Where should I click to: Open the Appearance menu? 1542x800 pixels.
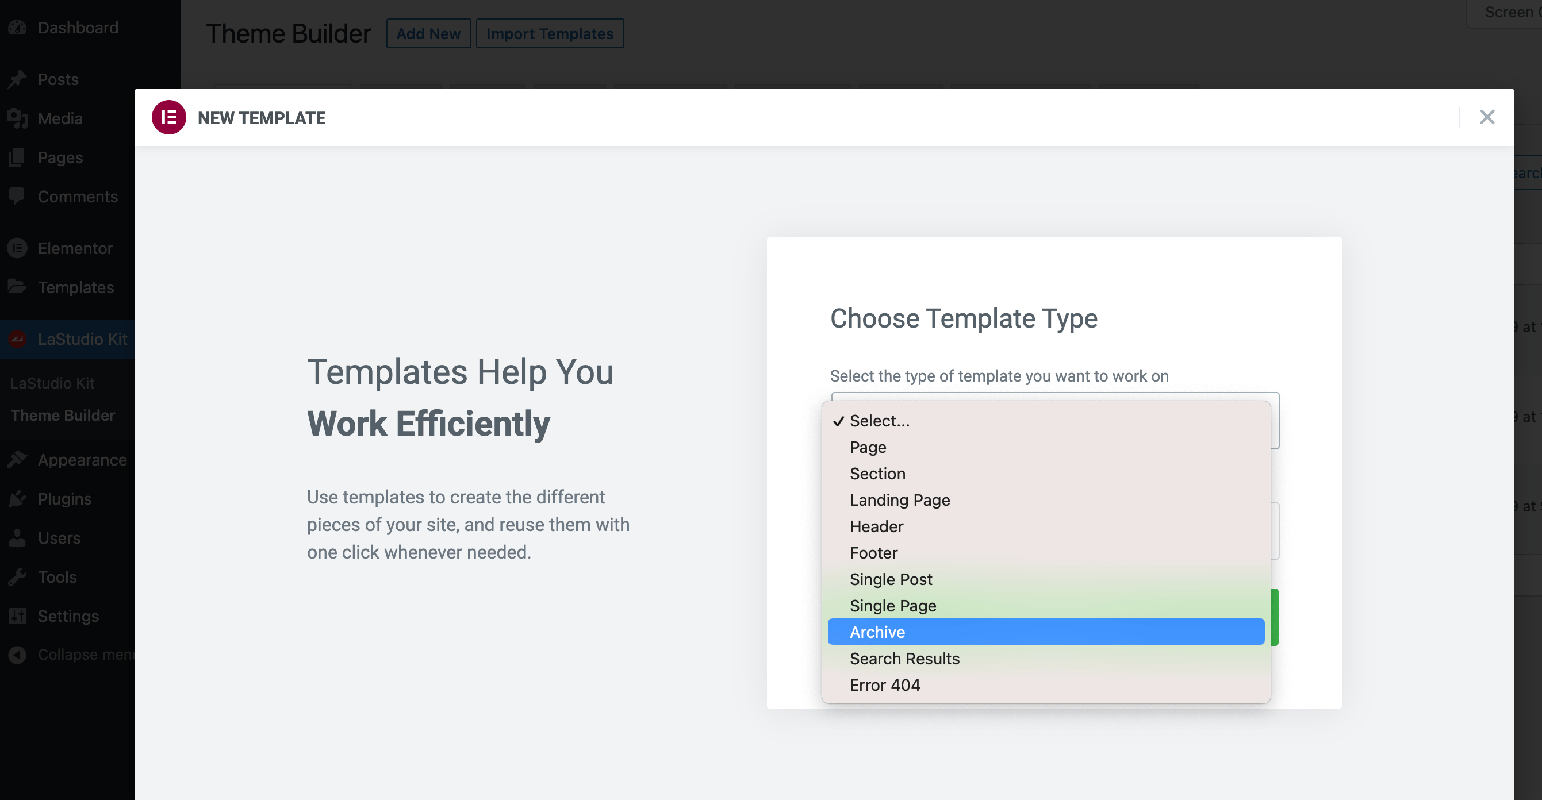[82, 460]
